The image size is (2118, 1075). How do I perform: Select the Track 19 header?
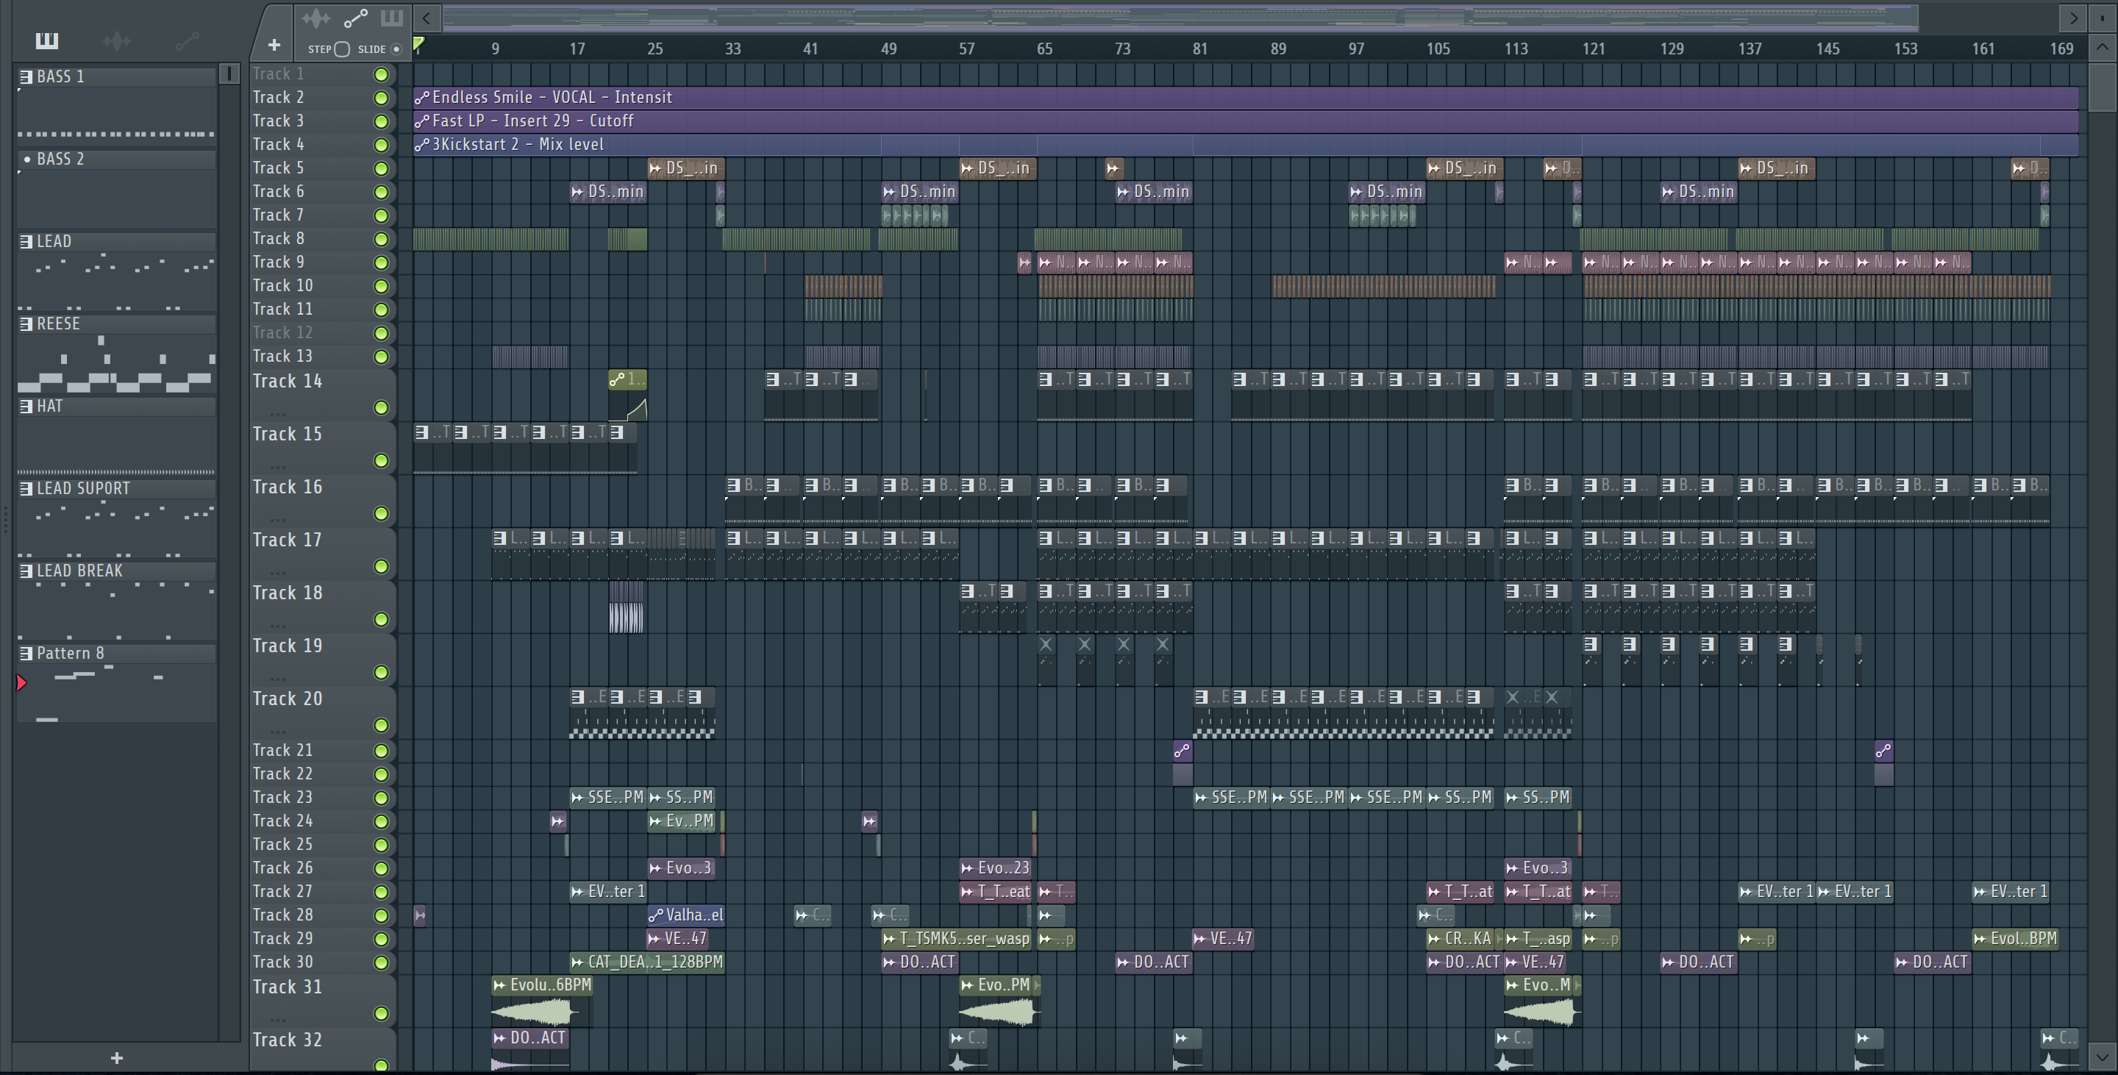322,659
